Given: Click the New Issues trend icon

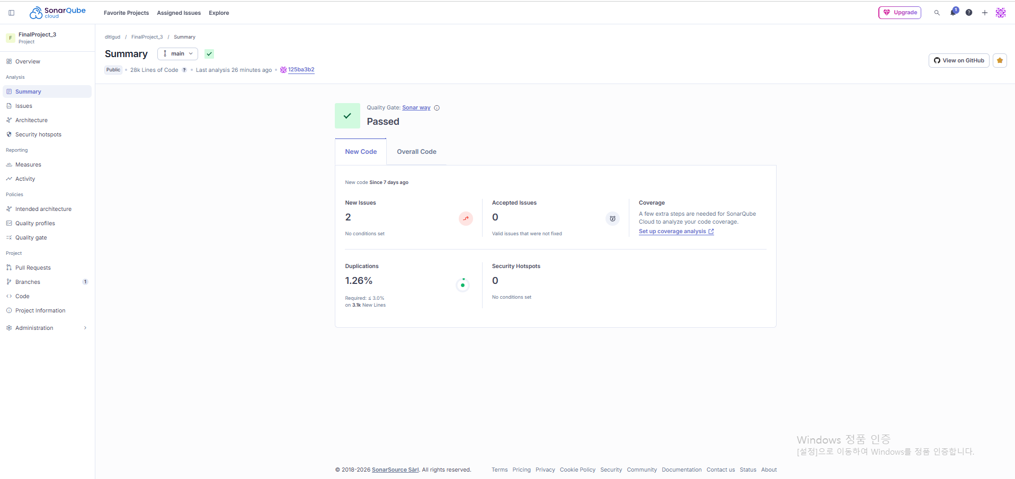Looking at the screenshot, I should pyautogui.click(x=466, y=218).
